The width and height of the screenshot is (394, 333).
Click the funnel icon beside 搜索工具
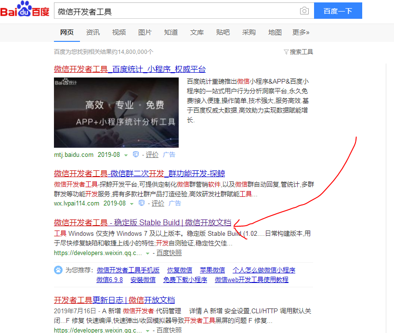[x=286, y=51]
